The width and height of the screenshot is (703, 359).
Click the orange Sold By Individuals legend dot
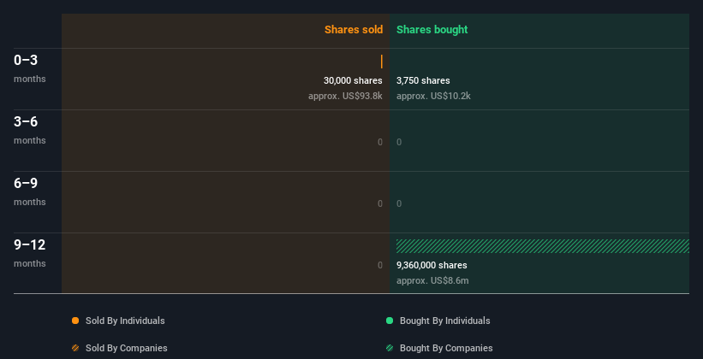tap(75, 321)
